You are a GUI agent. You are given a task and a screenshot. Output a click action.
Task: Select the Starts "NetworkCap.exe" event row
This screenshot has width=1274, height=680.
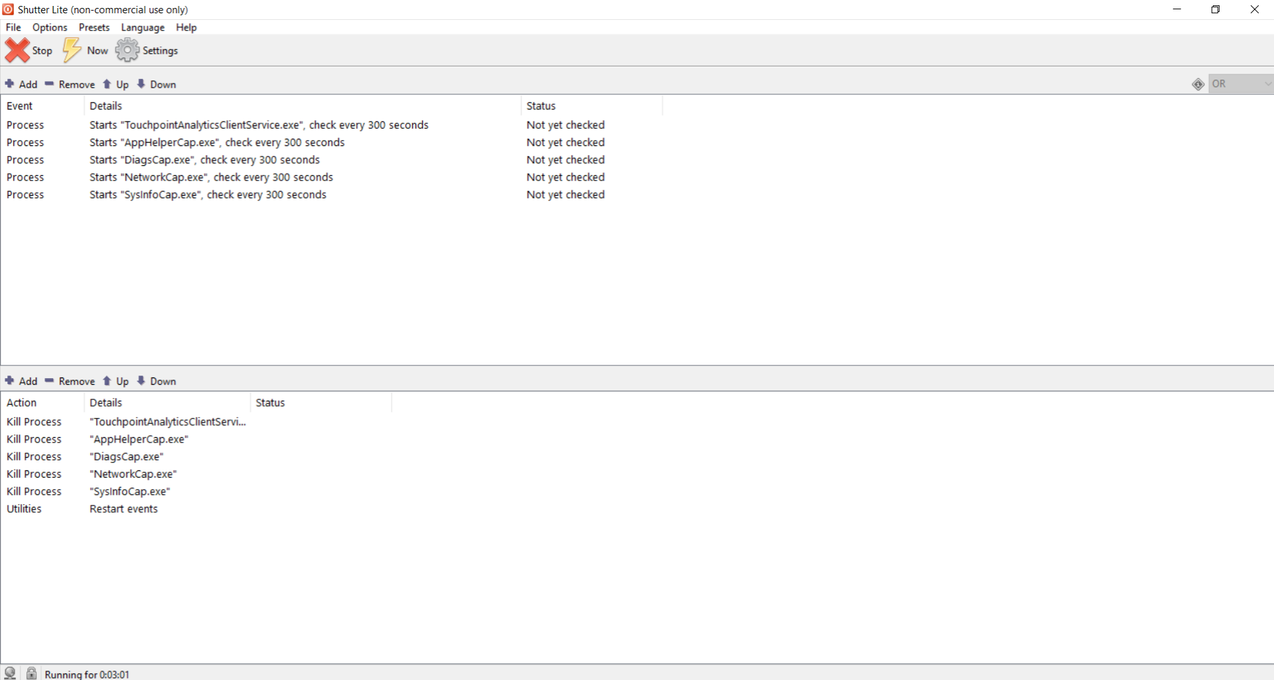332,177
